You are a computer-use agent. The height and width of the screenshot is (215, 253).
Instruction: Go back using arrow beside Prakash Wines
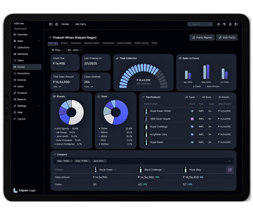click(x=50, y=37)
